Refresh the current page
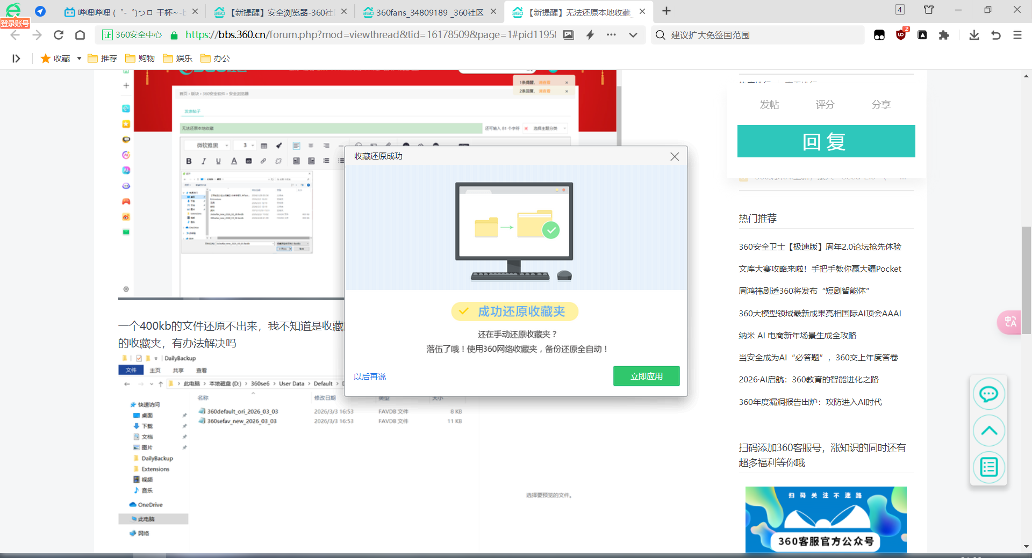Screen dimensions: 1032x558 (x=59, y=34)
